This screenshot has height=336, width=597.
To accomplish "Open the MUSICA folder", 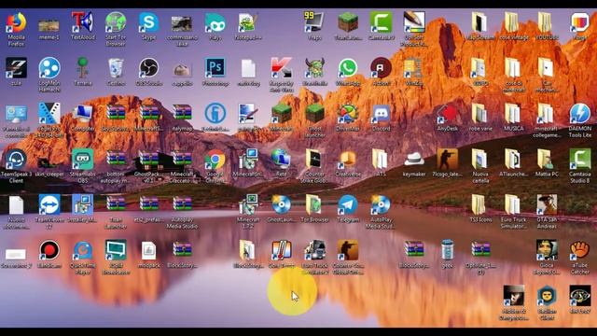I will coord(513,114).
